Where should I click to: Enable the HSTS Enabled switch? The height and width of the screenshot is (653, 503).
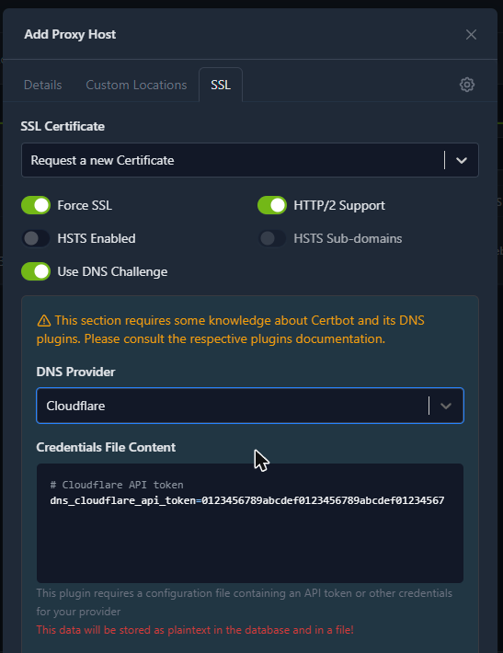point(36,238)
